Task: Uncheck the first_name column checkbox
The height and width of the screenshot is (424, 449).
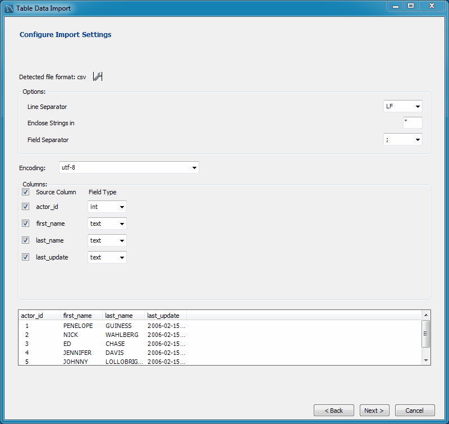Action: click(x=25, y=224)
